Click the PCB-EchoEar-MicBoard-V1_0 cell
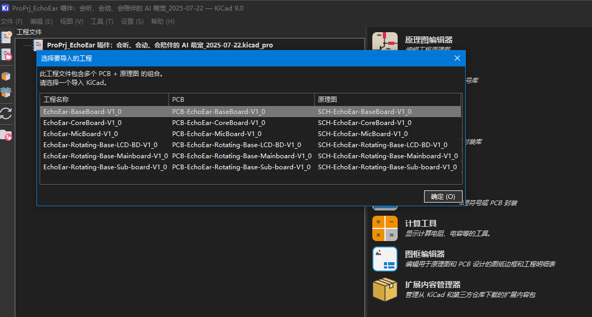This screenshot has width=592, height=317. [217, 134]
